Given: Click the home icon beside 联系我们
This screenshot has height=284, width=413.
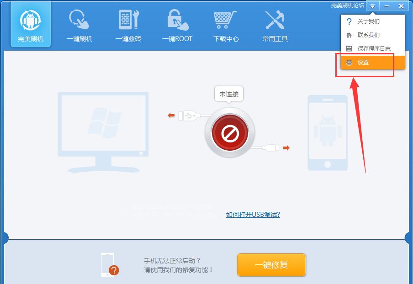Looking at the screenshot, I should (349, 35).
